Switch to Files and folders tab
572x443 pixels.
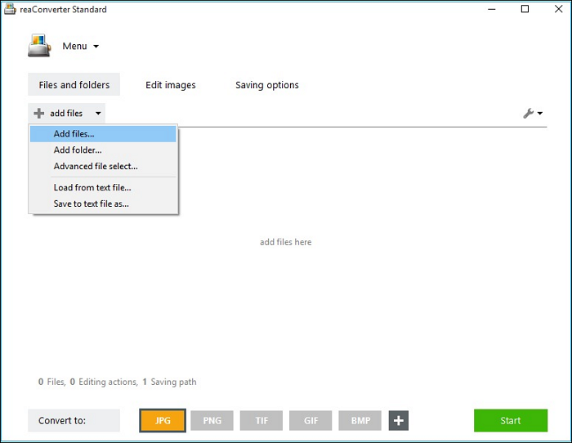pos(74,85)
